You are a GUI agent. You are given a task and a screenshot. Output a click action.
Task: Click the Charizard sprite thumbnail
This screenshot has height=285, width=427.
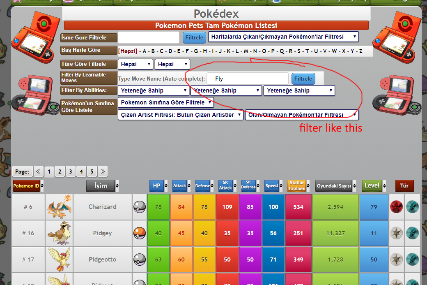(59, 207)
